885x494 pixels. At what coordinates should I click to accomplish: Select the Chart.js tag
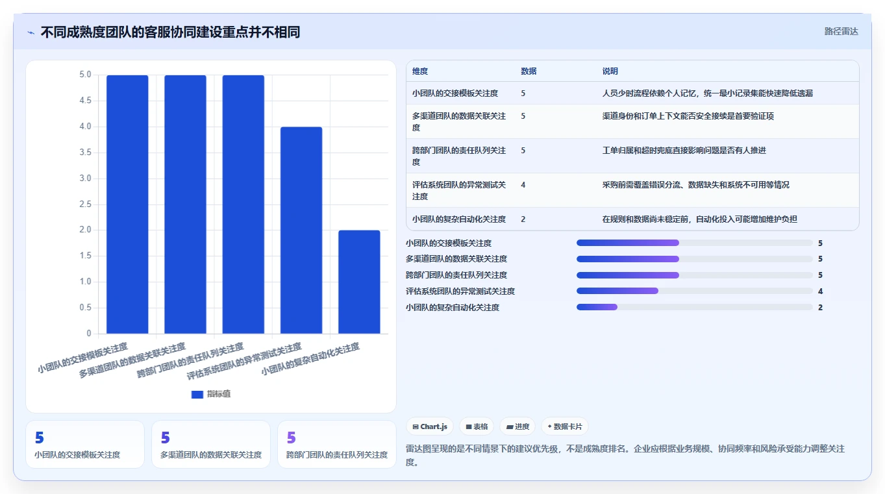tap(430, 426)
